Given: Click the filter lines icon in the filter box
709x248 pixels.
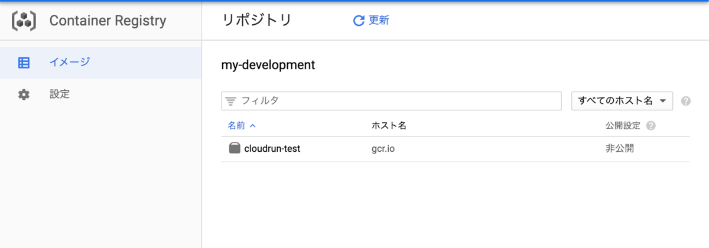Looking at the screenshot, I should [x=231, y=101].
